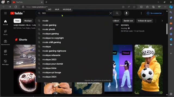Choose the 'musique gaming' suggestion
174x97 pixels.
point(74,34)
